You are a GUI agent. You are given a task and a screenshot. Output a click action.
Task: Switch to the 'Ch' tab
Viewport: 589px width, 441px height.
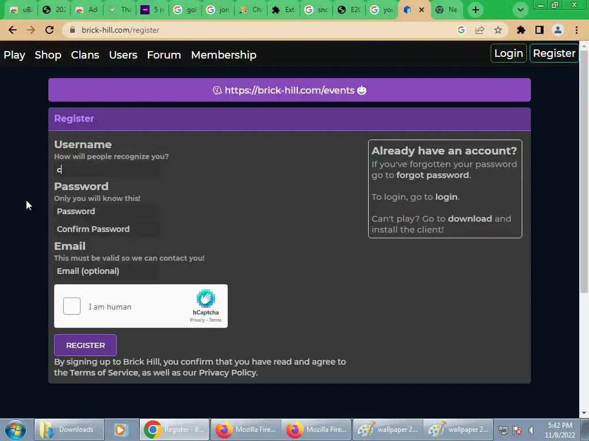[251, 10]
